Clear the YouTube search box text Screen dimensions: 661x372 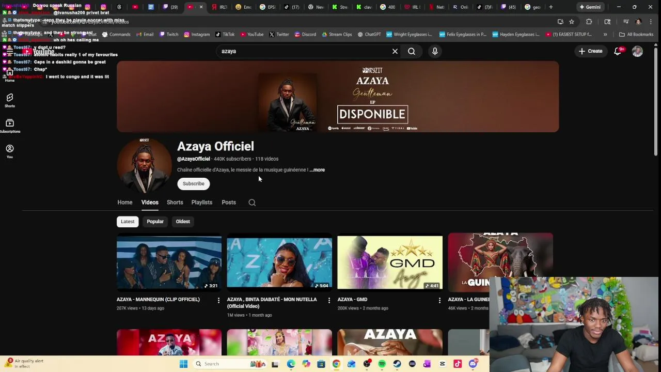[395, 51]
